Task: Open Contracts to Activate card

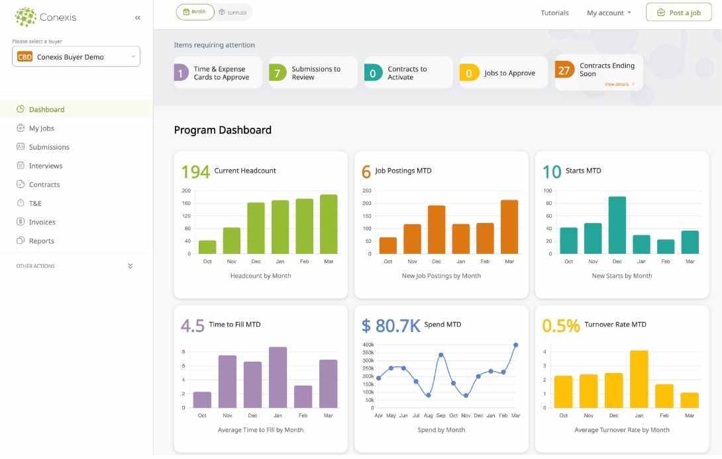Action: click(409, 73)
